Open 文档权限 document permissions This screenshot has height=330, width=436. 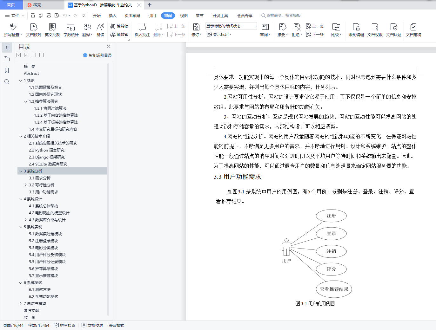pyautogui.click(x=375, y=30)
